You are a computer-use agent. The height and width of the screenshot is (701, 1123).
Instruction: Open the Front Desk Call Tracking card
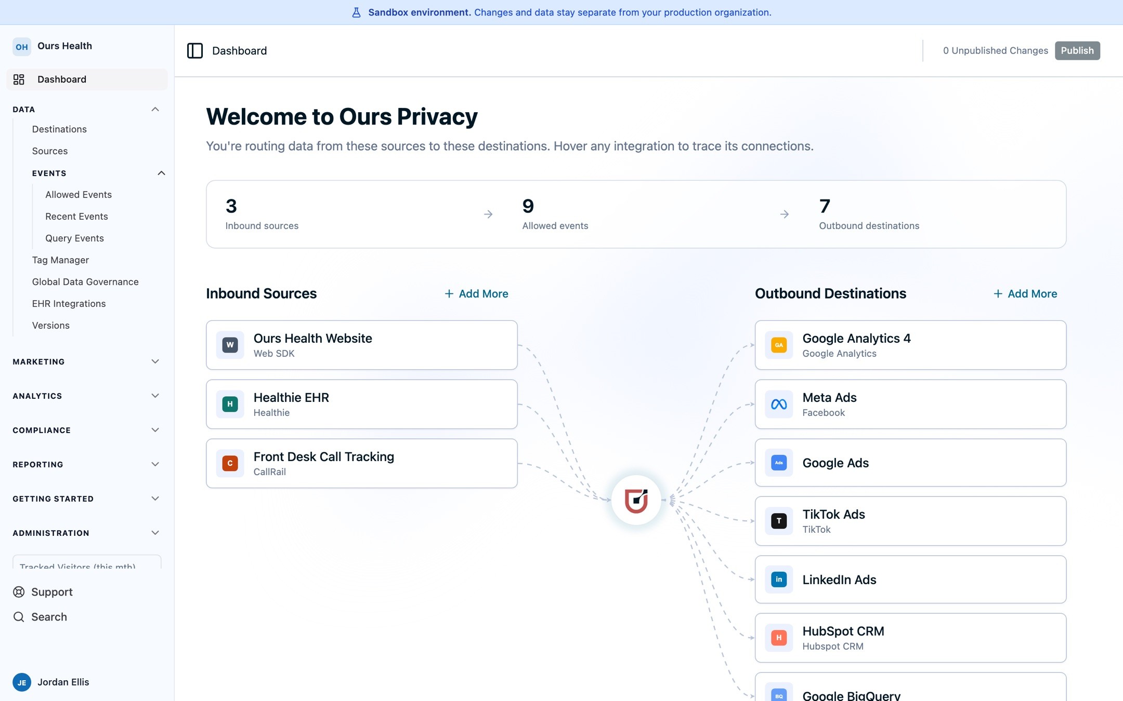[362, 463]
